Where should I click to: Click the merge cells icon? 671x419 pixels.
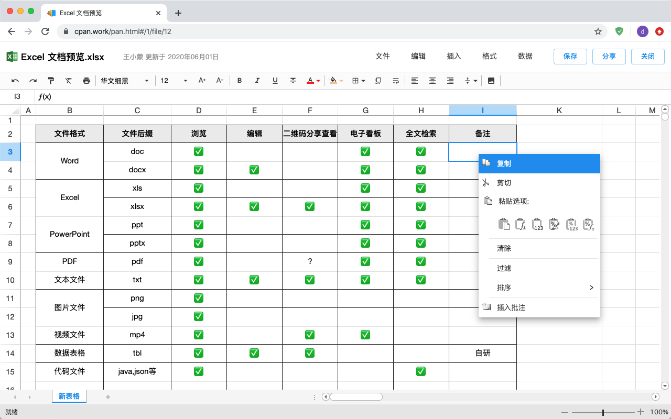(378, 81)
